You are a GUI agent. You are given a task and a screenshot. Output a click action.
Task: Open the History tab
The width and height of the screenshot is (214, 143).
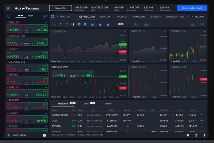click(x=108, y=104)
